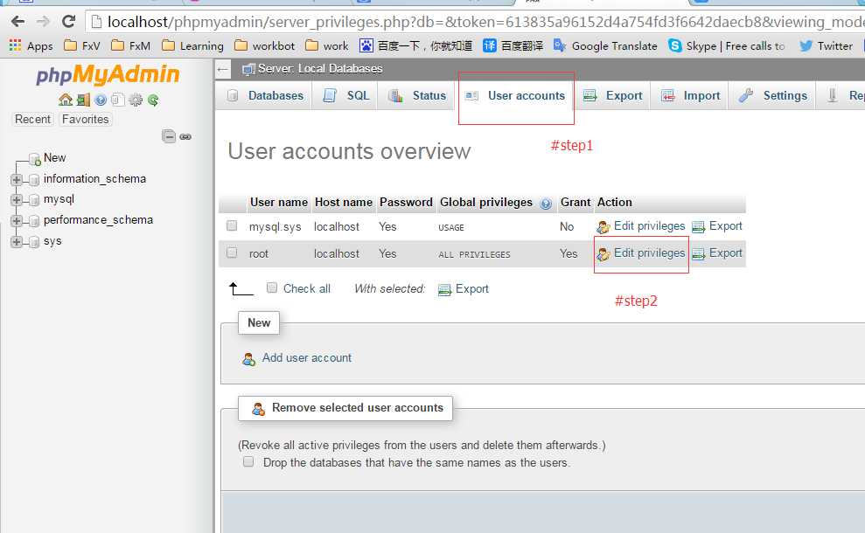Expand the information_schema tree node
The height and width of the screenshot is (533, 865).
click(x=17, y=180)
